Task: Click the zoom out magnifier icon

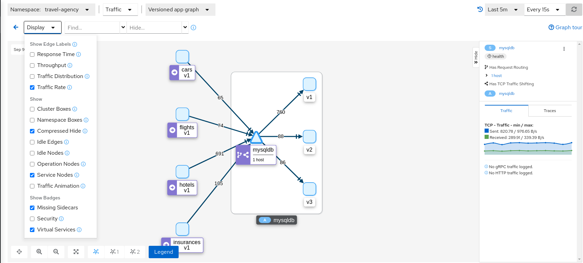Action: point(56,252)
